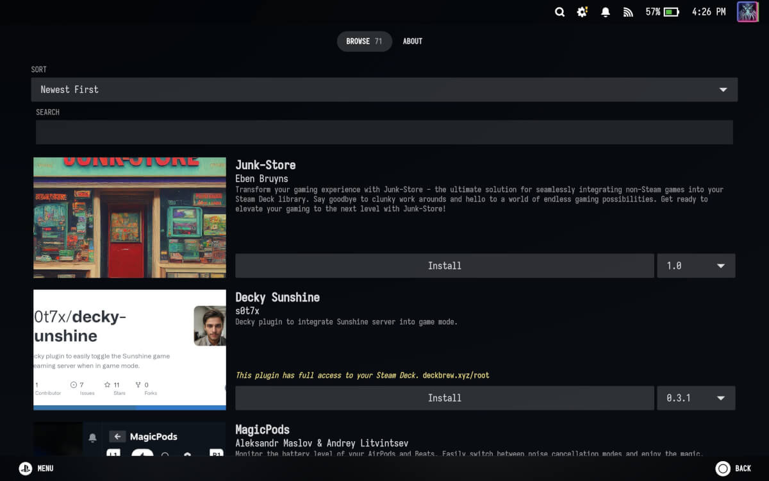Screen dimensions: 769x481
Task: Click the bell icon in MagicPods thumbnail
Action: (x=92, y=438)
